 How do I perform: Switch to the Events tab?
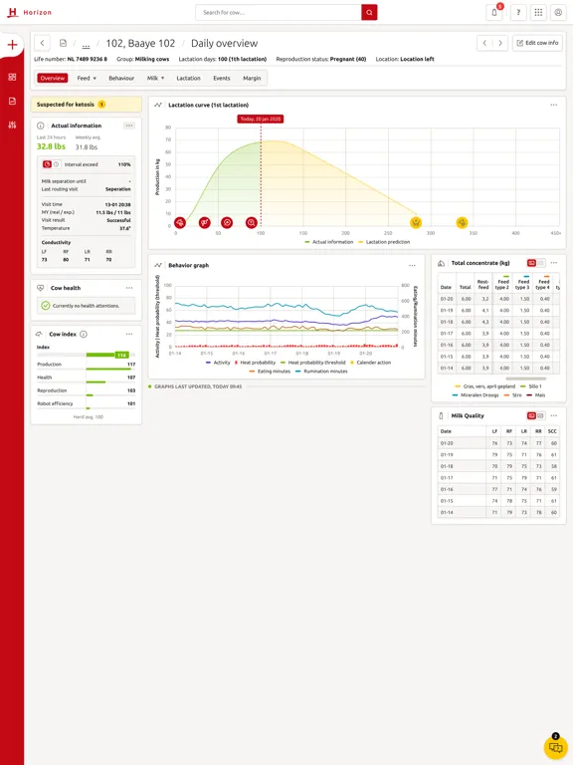pyautogui.click(x=222, y=78)
